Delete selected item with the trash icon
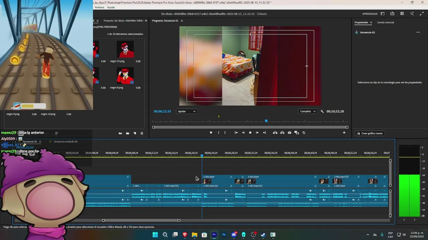The image size is (428, 240). tap(142, 133)
